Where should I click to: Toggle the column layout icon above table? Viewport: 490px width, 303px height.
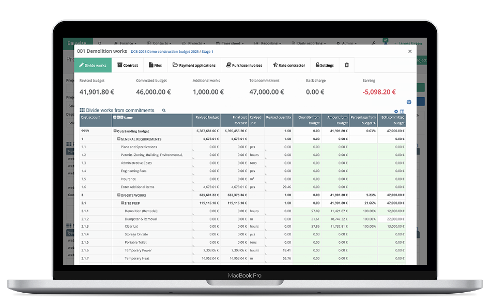coord(402,111)
